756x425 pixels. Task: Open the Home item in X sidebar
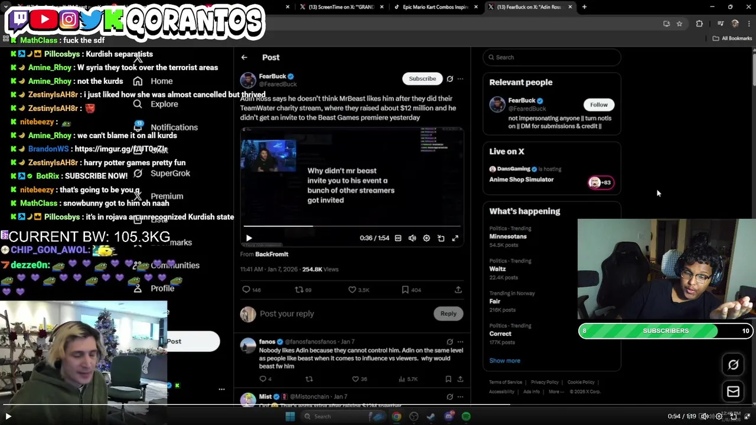[161, 81]
